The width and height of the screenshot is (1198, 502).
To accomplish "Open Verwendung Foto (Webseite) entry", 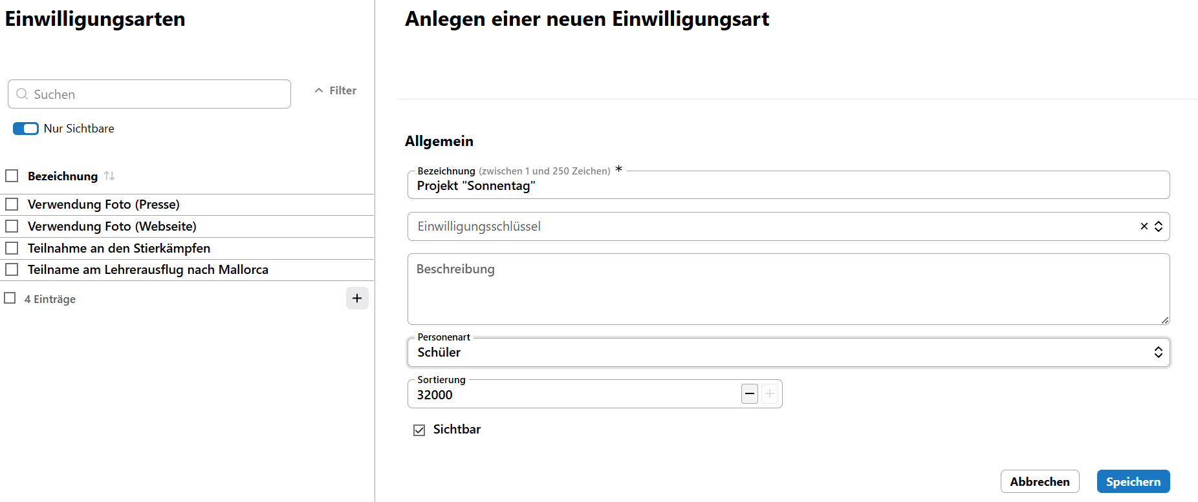I will (112, 226).
